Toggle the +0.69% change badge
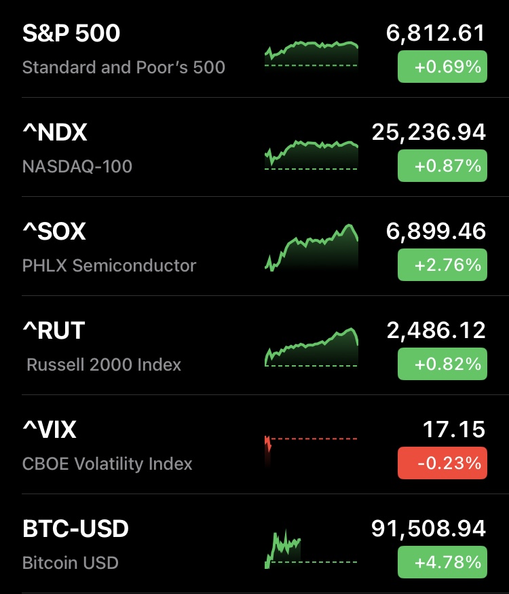The height and width of the screenshot is (594, 509). 442,67
